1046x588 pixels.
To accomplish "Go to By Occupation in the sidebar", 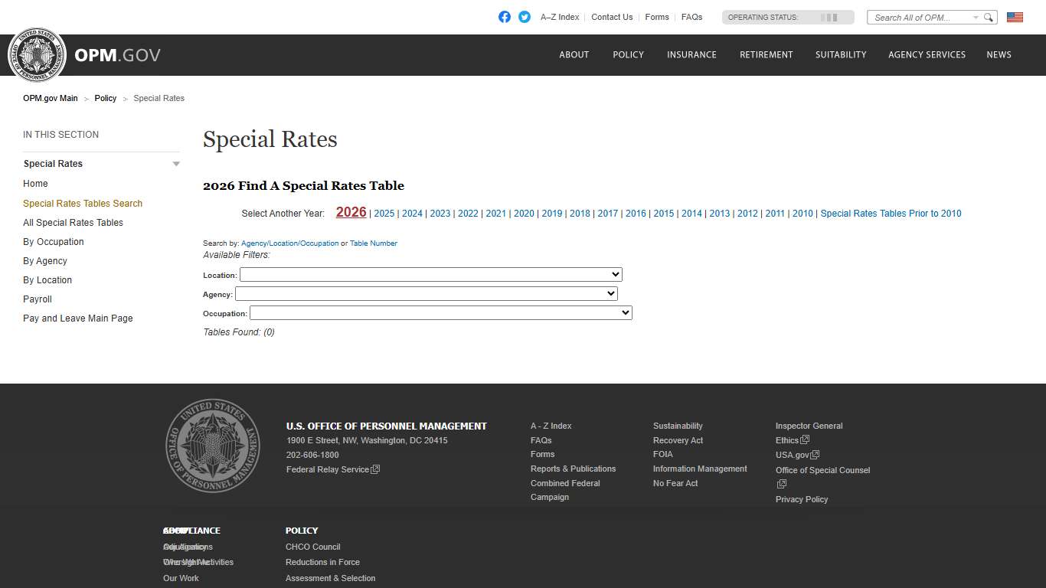I will point(53,241).
